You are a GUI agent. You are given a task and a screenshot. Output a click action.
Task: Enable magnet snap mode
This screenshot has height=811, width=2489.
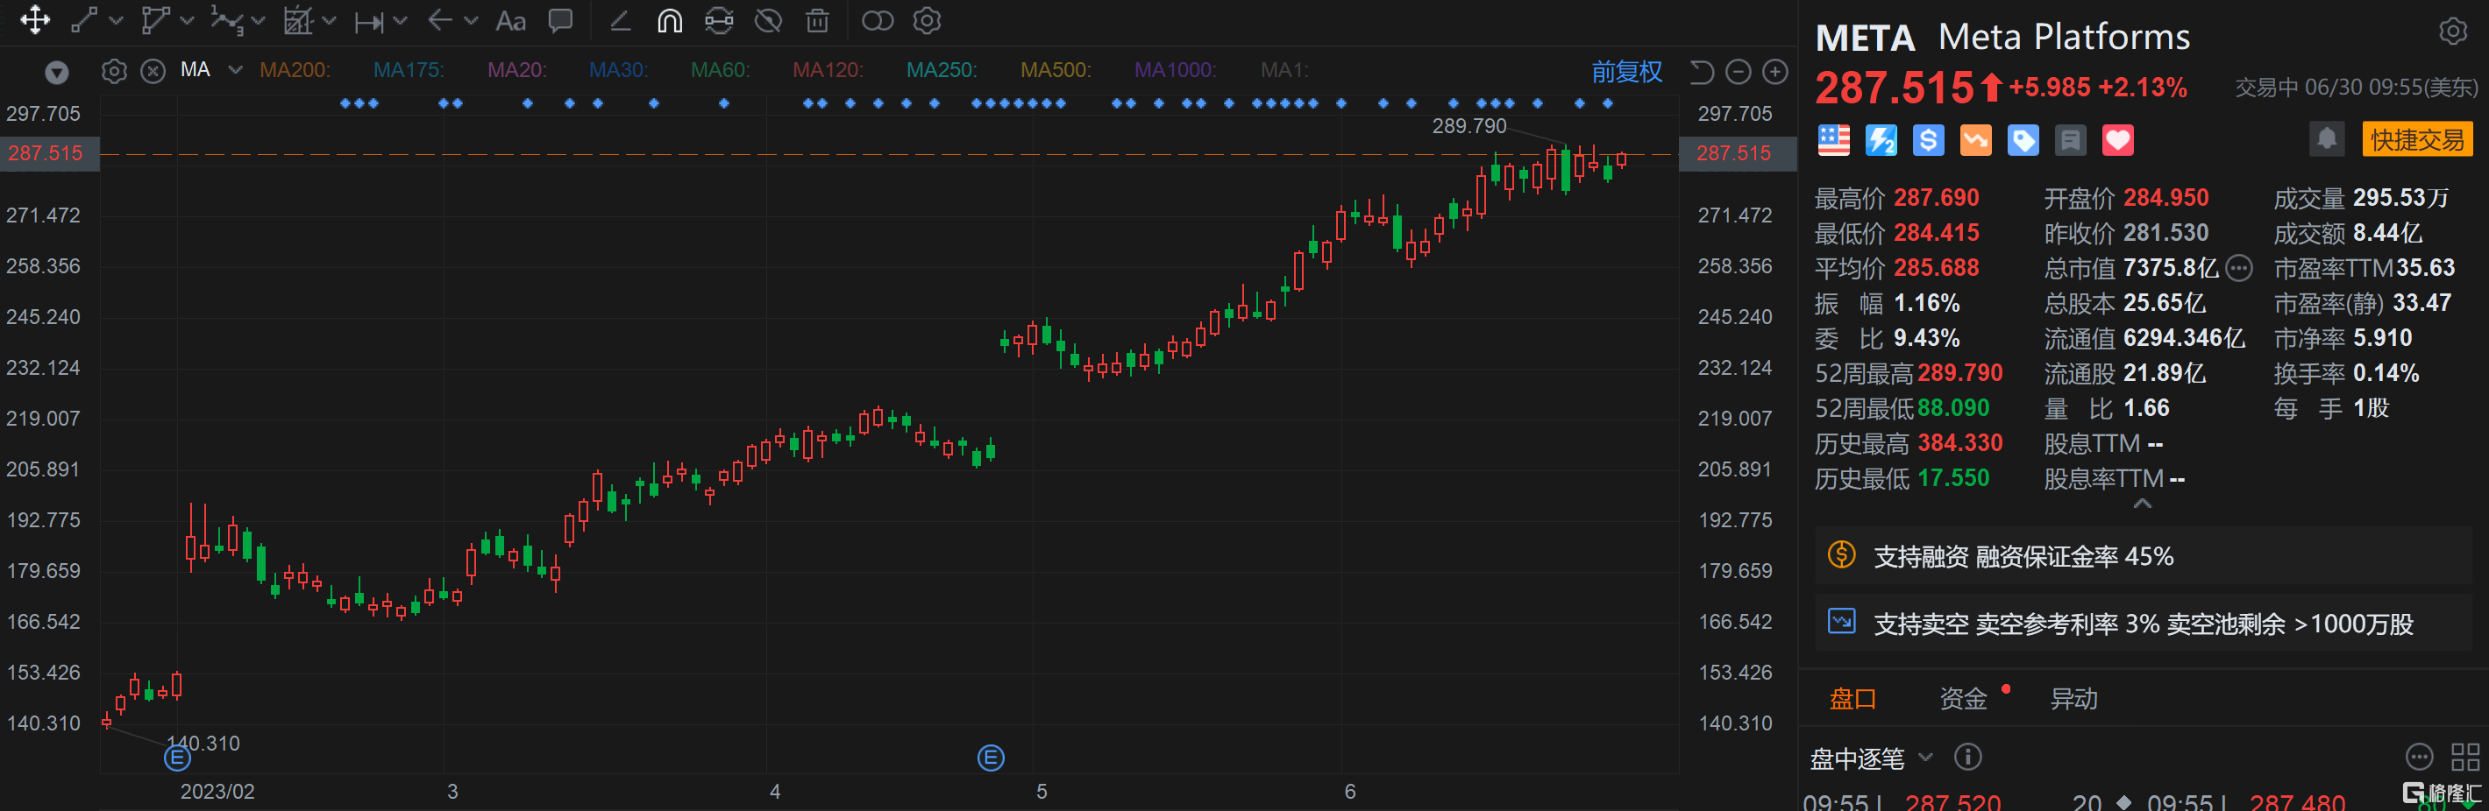click(668, 20)
